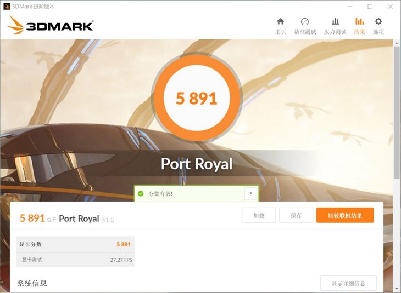The width and height of the screenshot is (401, 293).
Task: Select the graphics test 27.27 FPS row
Action: pyautogui.click(x=75, y=260)
